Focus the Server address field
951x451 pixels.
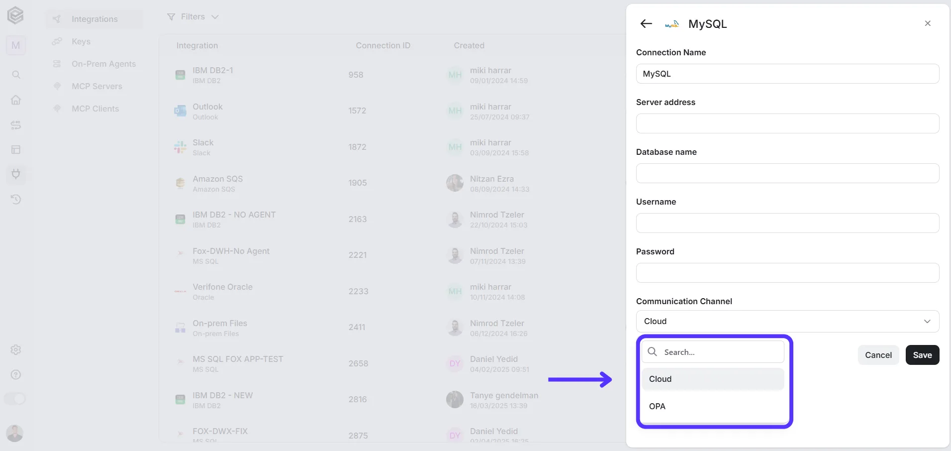pyautogui.click(x=787, y=123)
